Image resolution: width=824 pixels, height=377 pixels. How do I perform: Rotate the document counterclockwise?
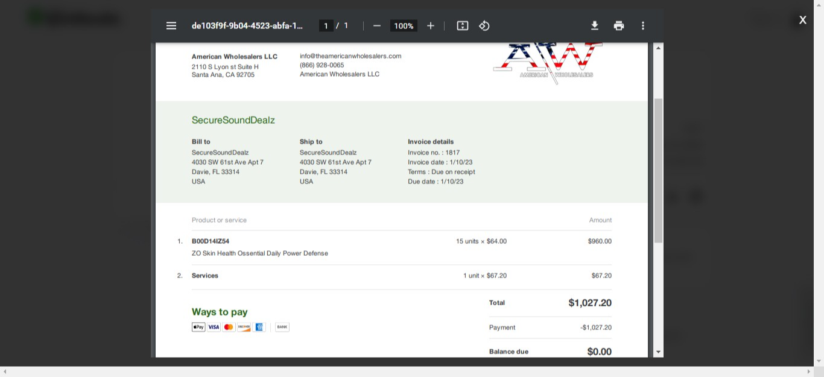484,25
